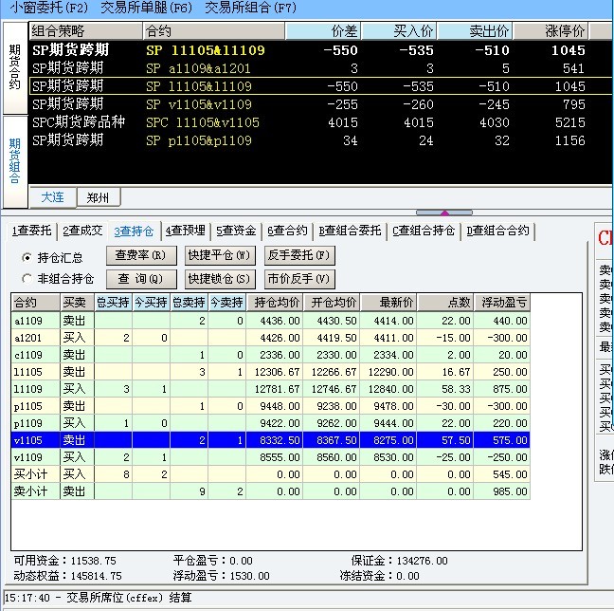This screenshot has width=614, height=611.
Task: Click the 可用资金 value 11538.75
Action: (x=93, y=561)
